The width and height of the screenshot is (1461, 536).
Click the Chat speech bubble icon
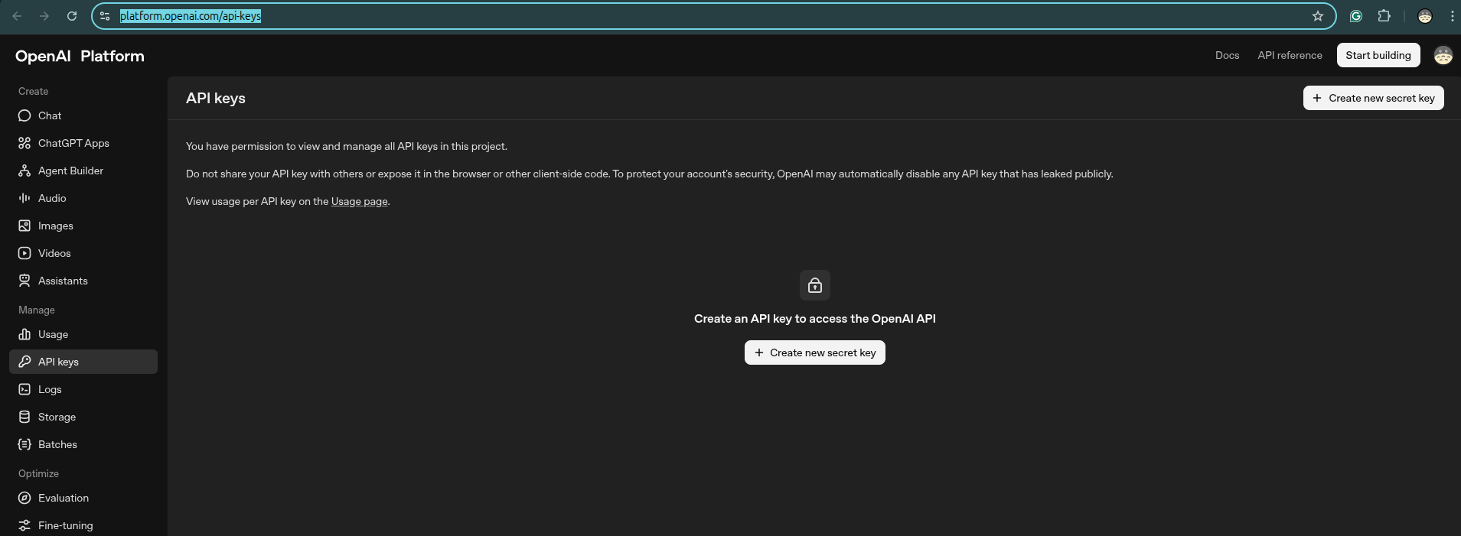(24, 115)
